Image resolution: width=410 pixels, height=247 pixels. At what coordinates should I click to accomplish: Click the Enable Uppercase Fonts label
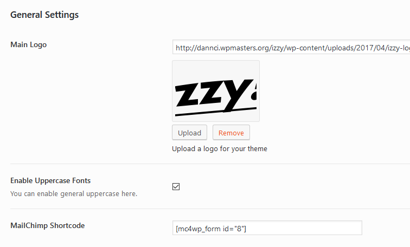coord(50,180)
